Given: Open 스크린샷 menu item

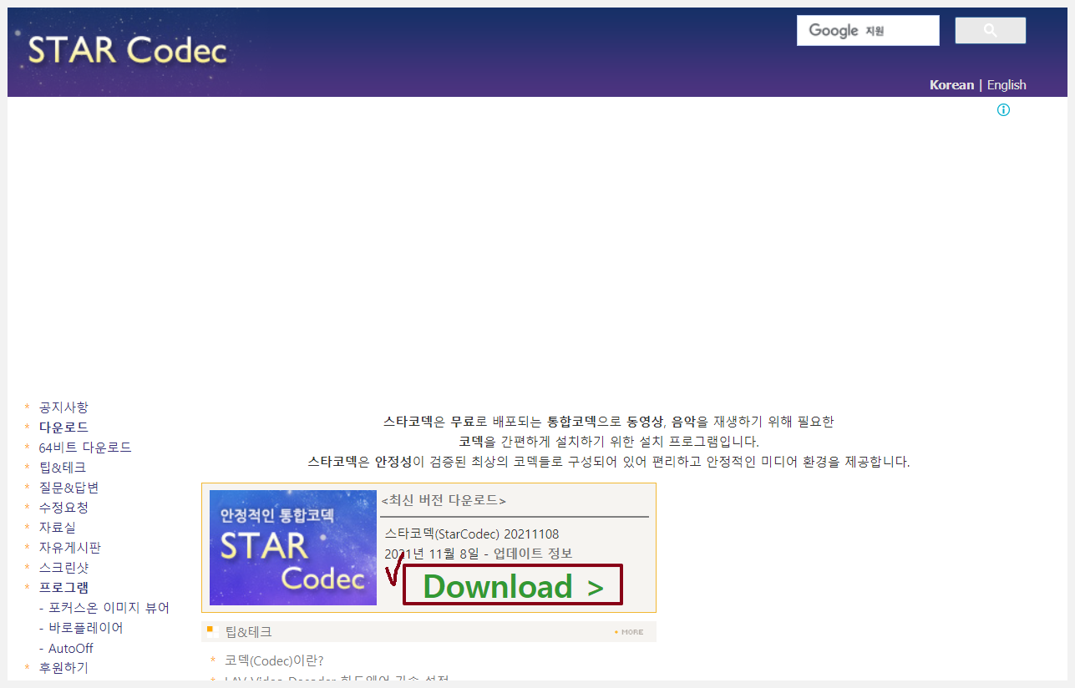Looking at the screenshot, I should 63,568.
